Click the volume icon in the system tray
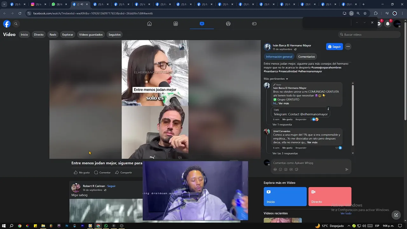Screen dimensions: 407x229 coord(364,226)
